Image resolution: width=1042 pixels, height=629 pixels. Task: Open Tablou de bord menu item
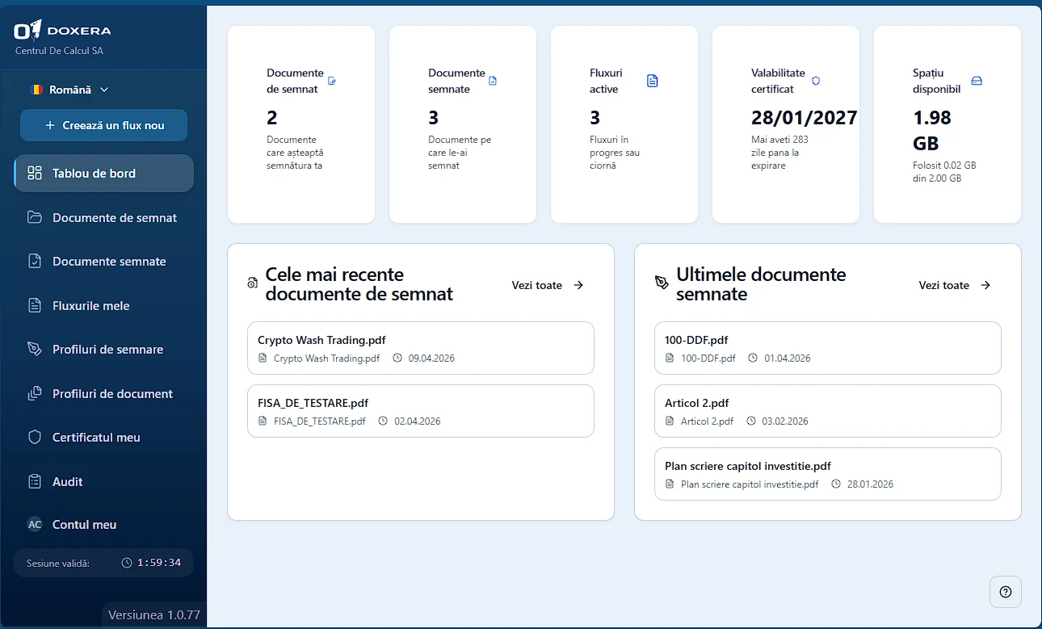pos(104,173)
